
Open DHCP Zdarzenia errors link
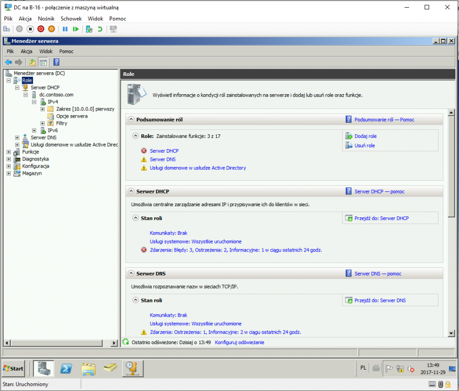pyautogui.click(x=236, y=250)
